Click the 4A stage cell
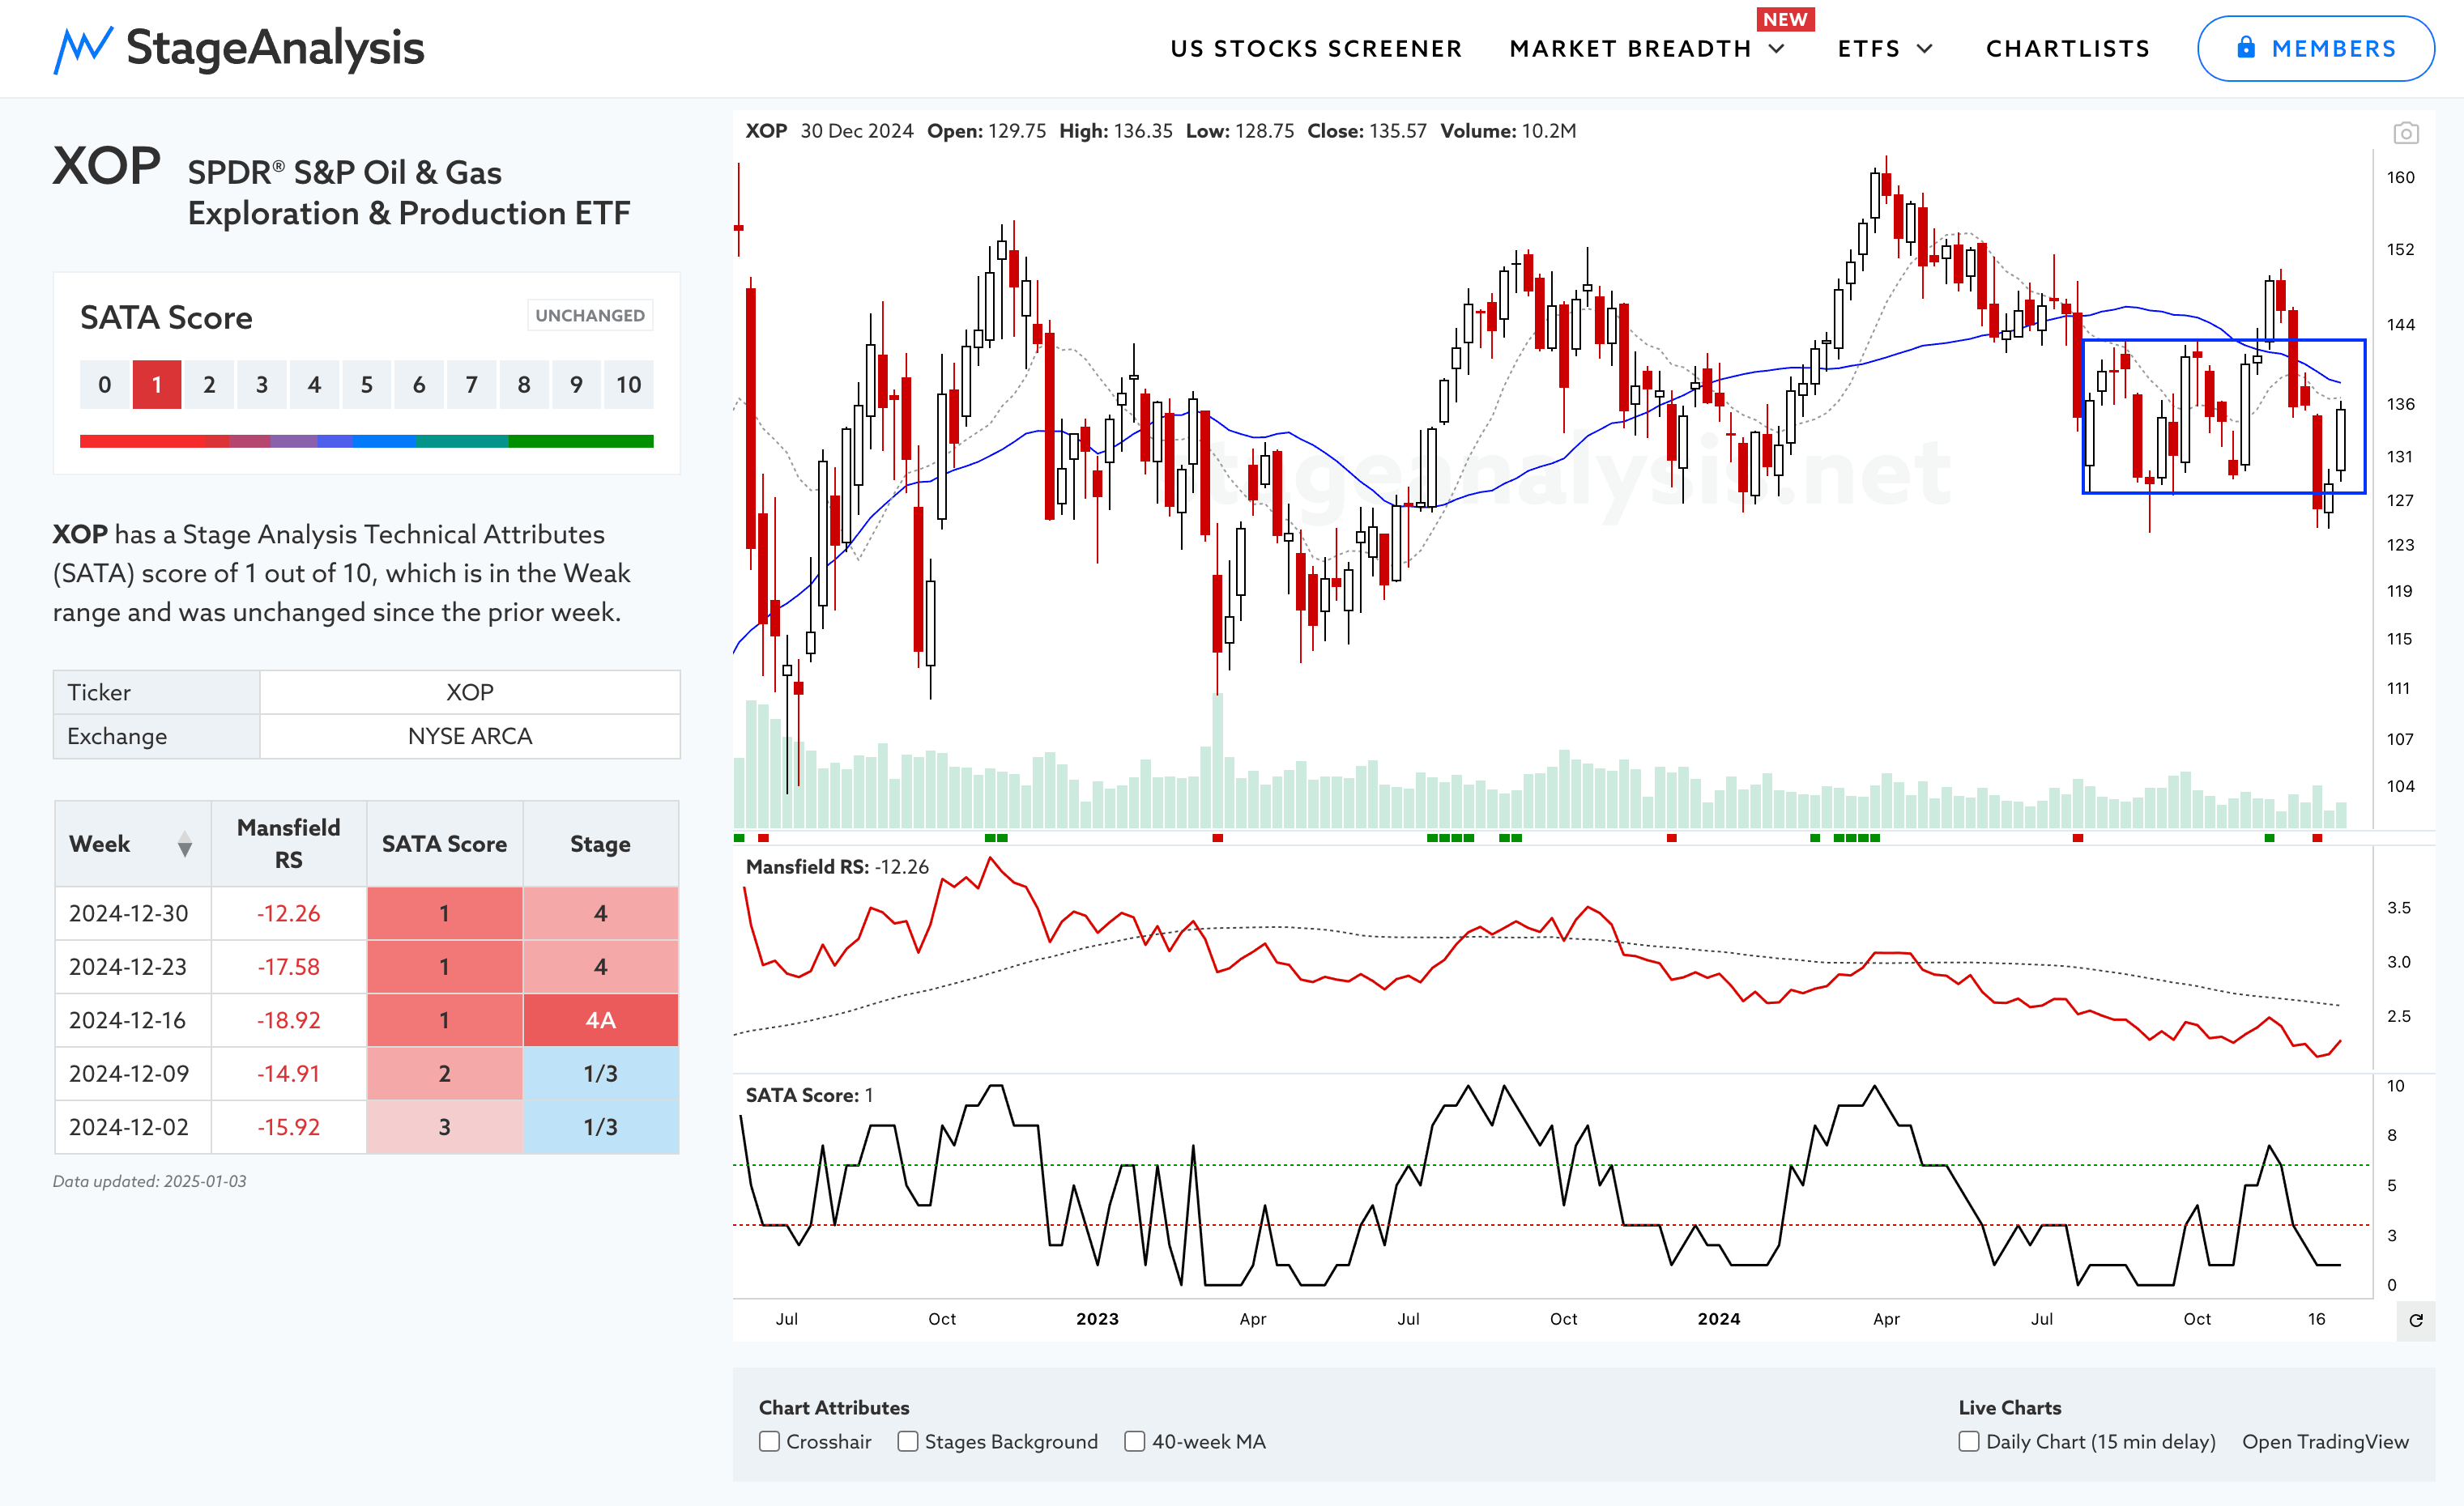The width and height of the screenshot is (2464, 1506). click(x=600, y=1020)
